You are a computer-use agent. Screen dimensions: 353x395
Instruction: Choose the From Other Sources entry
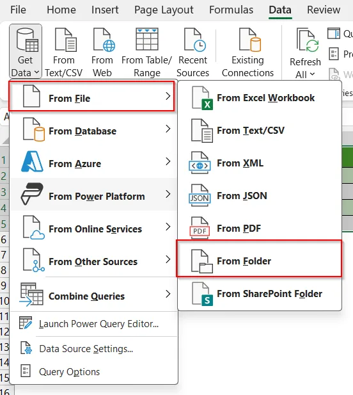click(x=93, y=260)
